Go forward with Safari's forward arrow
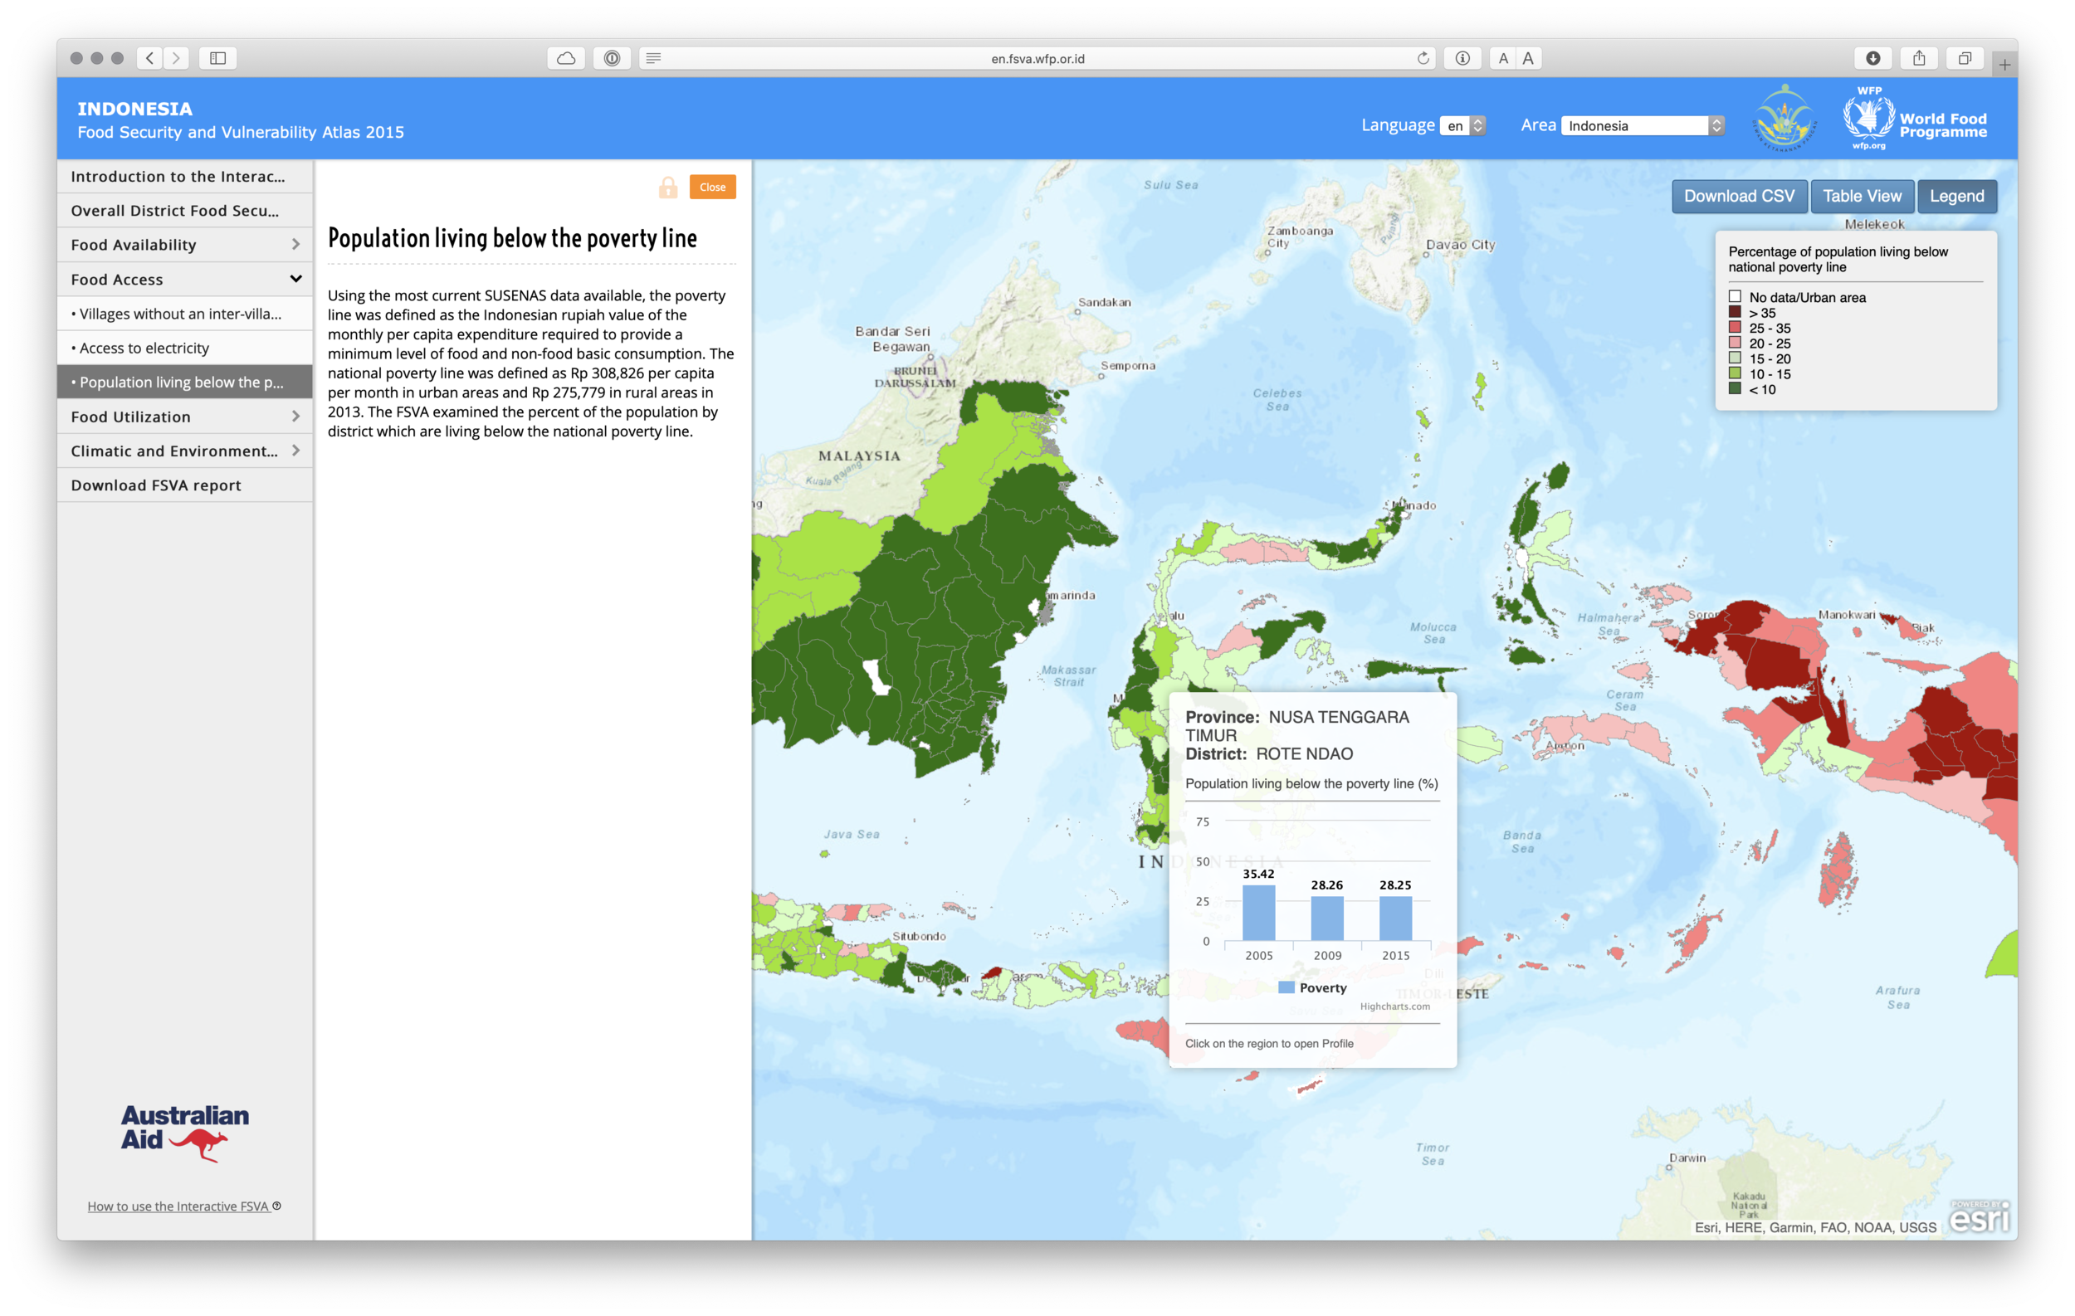Image resolution: width=2075 pixels, height=1316 pixels. (x=176, y=58)
